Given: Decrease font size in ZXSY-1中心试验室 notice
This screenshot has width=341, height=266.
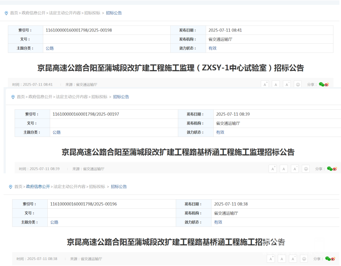Looking at the screenshot, I should point(287,84).
